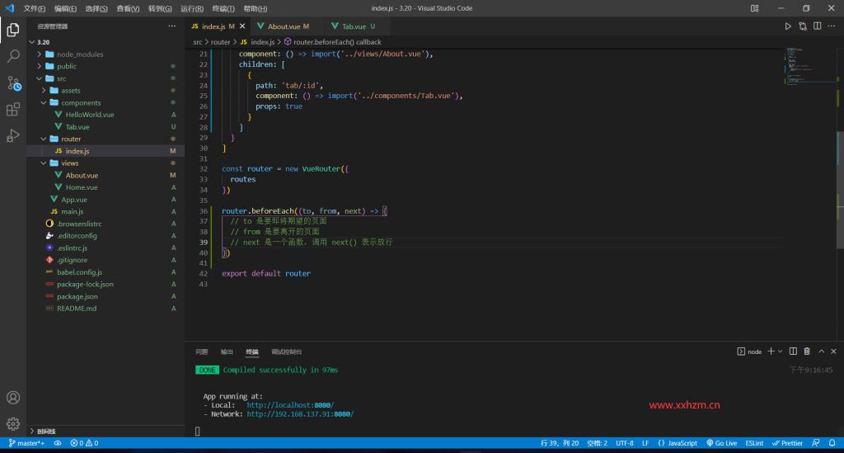Toggle Prettier formatter in status bar
This screenshot has height=453, width=844.
point(787,443)
